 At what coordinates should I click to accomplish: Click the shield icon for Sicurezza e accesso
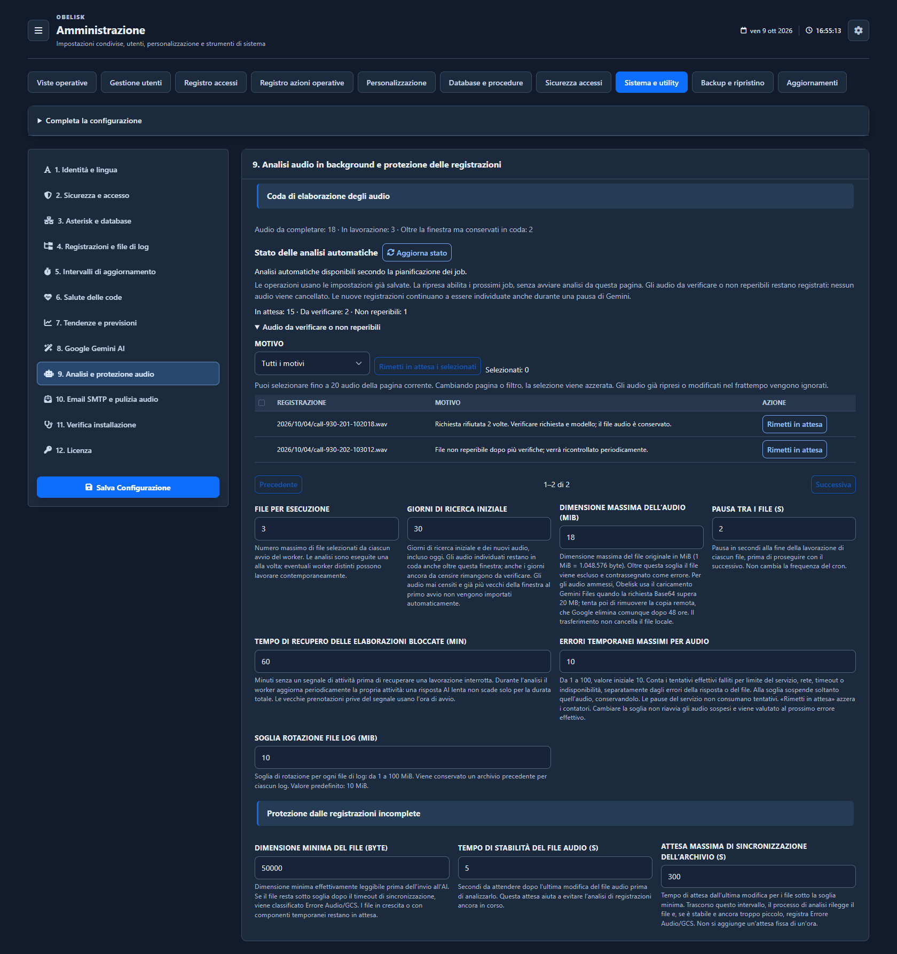(x=48, y=195)
